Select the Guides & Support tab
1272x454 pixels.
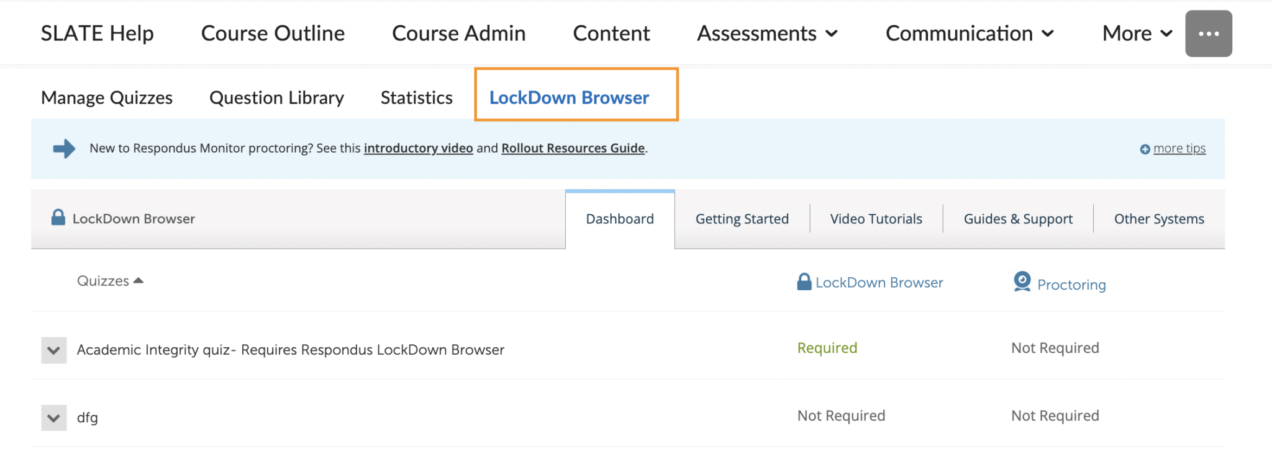(x=1018, y=219)
